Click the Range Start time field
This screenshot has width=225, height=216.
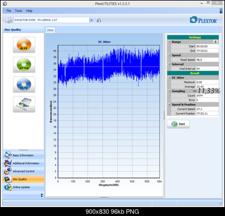[207, 46]
